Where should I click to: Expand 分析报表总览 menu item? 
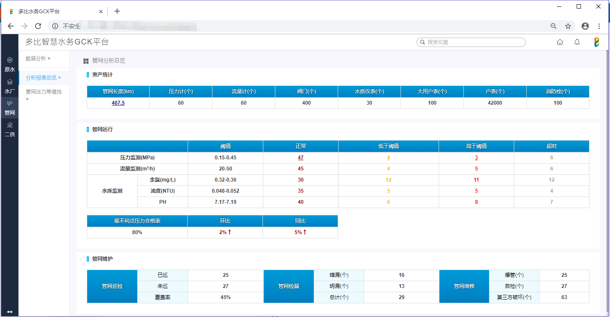click(x=43, y=78)
